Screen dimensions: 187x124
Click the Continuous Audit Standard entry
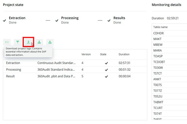(56, 63)
